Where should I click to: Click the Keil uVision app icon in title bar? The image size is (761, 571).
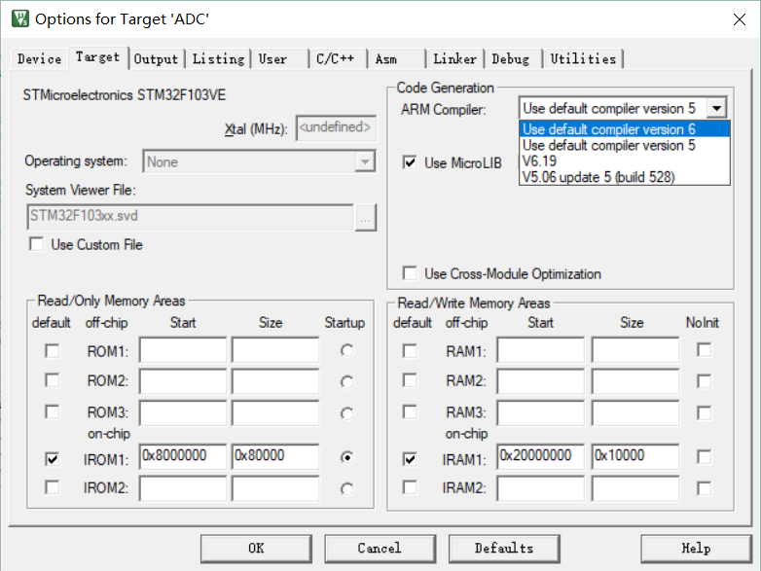click(19, 18)
